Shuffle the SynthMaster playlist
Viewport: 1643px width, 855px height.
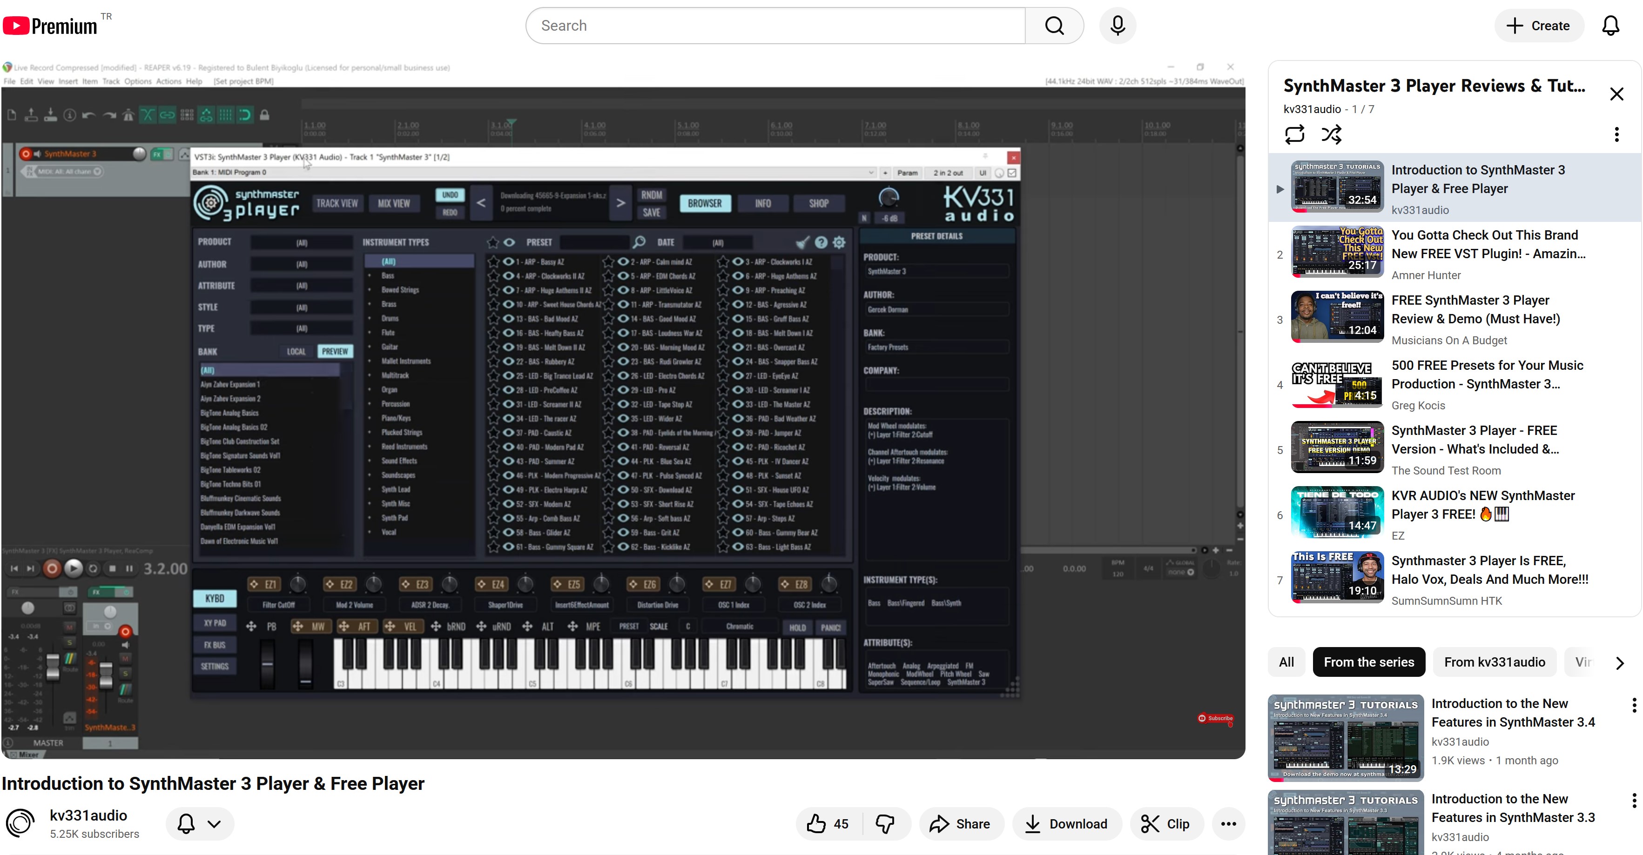tap(1331, 134)
